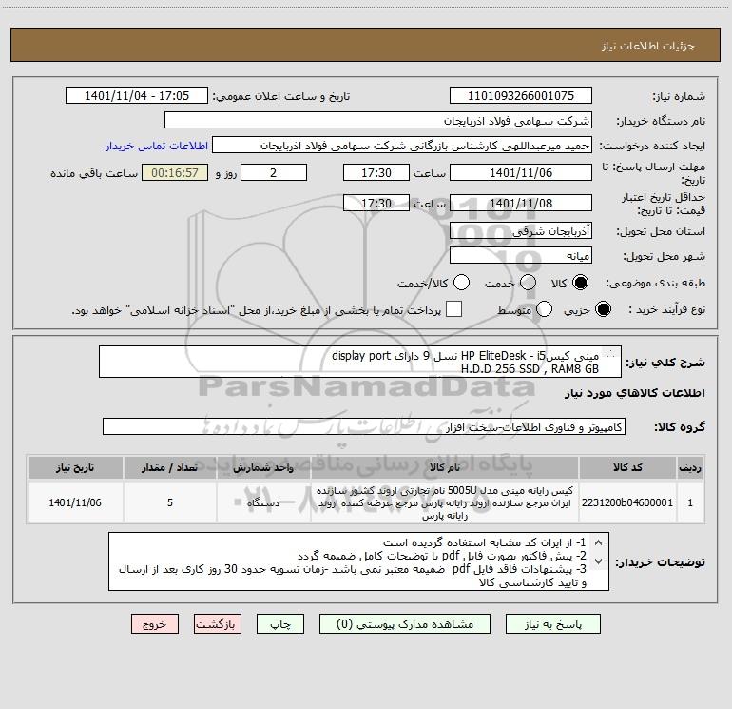The height and width of the screenshot is (709, 732).
Task: Click the کد کالا column header
Action: pos(627,468)
